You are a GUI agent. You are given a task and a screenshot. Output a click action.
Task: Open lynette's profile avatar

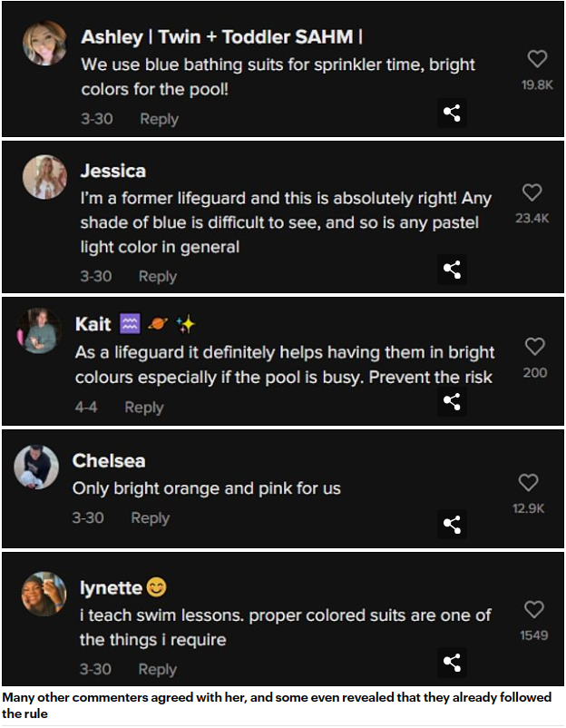click(44, 595)
